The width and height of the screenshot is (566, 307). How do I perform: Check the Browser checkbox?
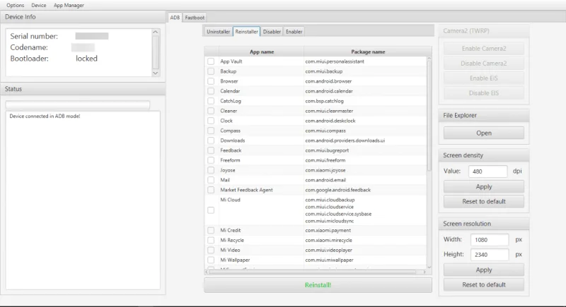211,81
